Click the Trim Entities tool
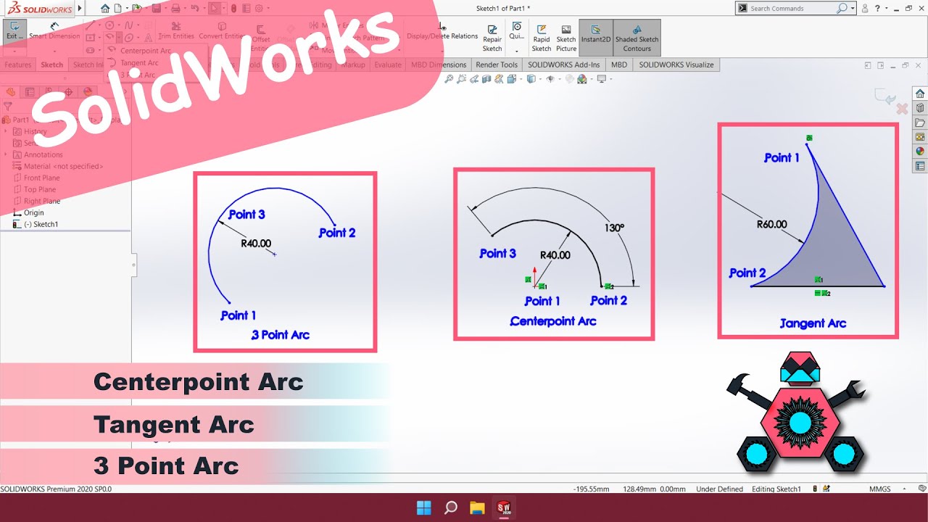The image size is (928, 522). click(176, 31)
